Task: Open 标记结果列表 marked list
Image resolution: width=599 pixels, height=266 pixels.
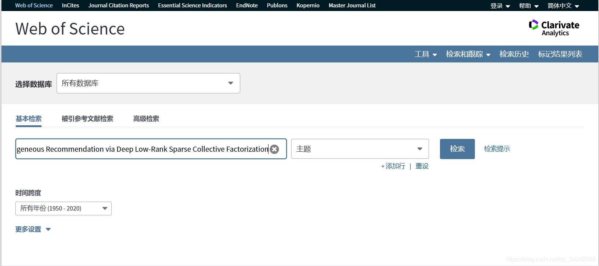Action: point(560,54)
